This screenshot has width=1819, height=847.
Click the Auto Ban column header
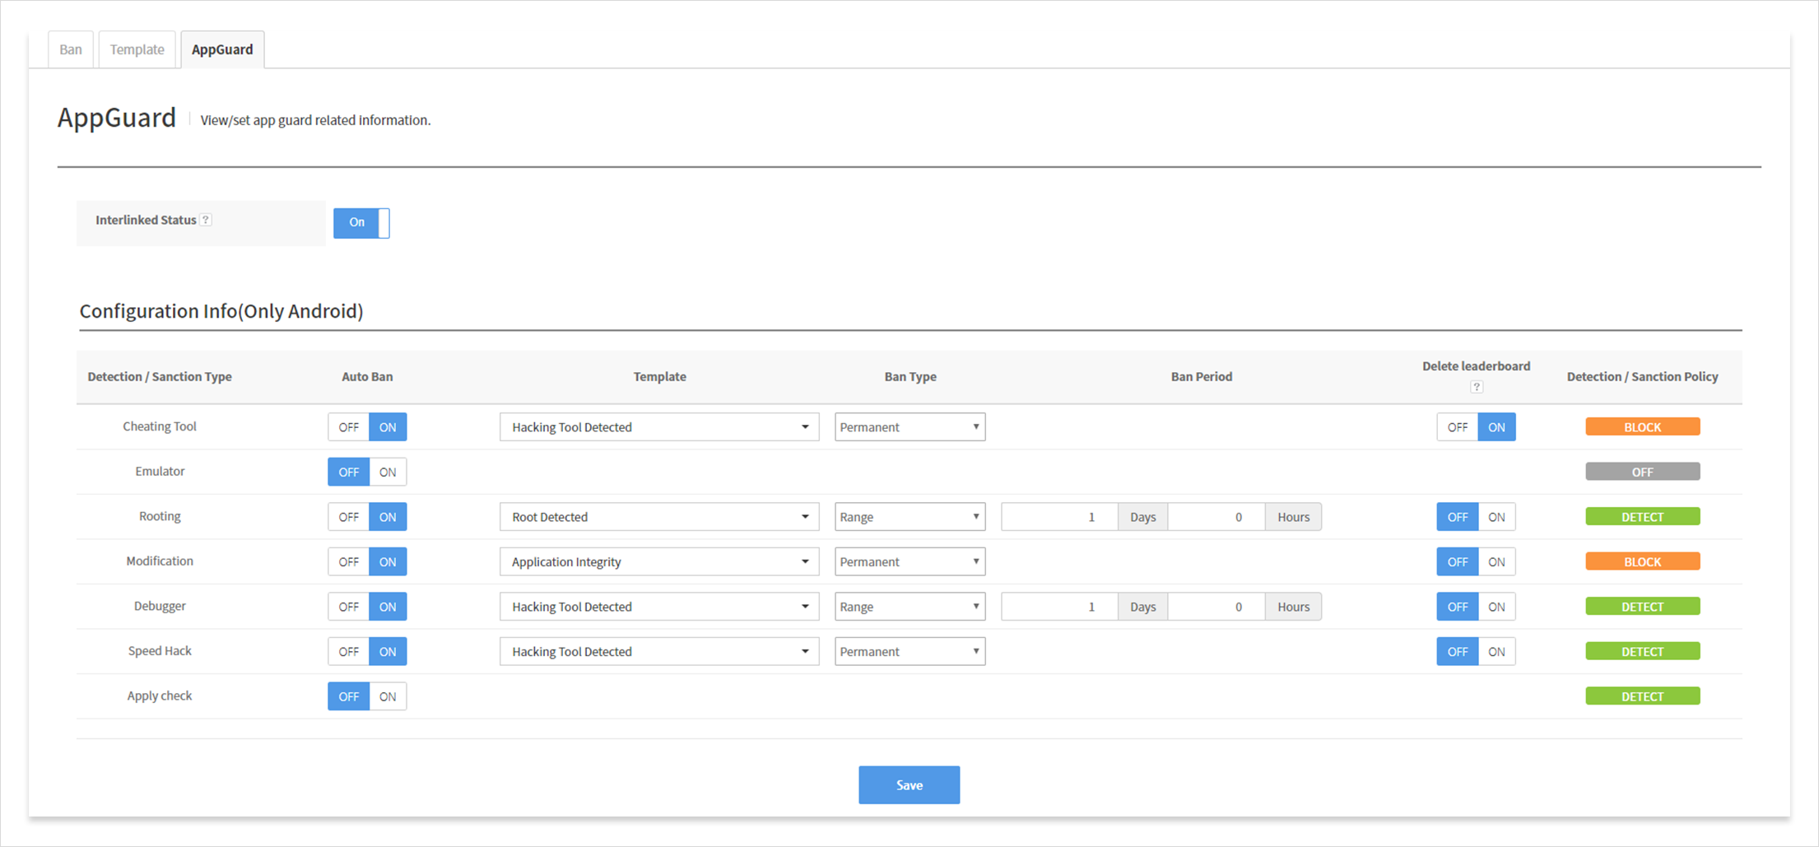(367, 377)
